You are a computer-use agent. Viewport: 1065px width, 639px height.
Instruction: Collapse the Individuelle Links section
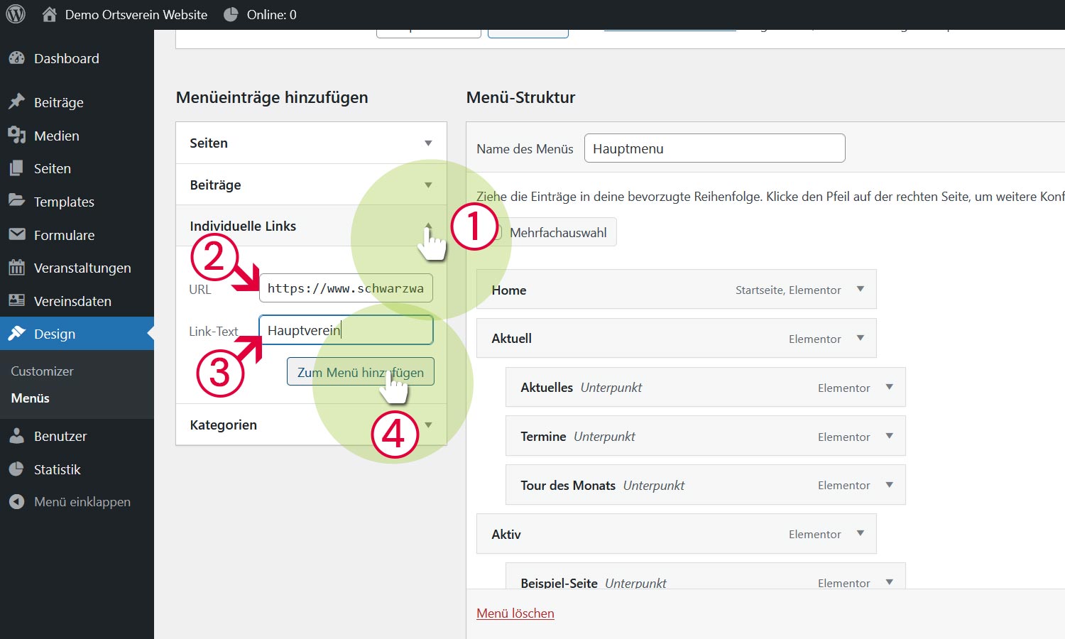point(311,226)
